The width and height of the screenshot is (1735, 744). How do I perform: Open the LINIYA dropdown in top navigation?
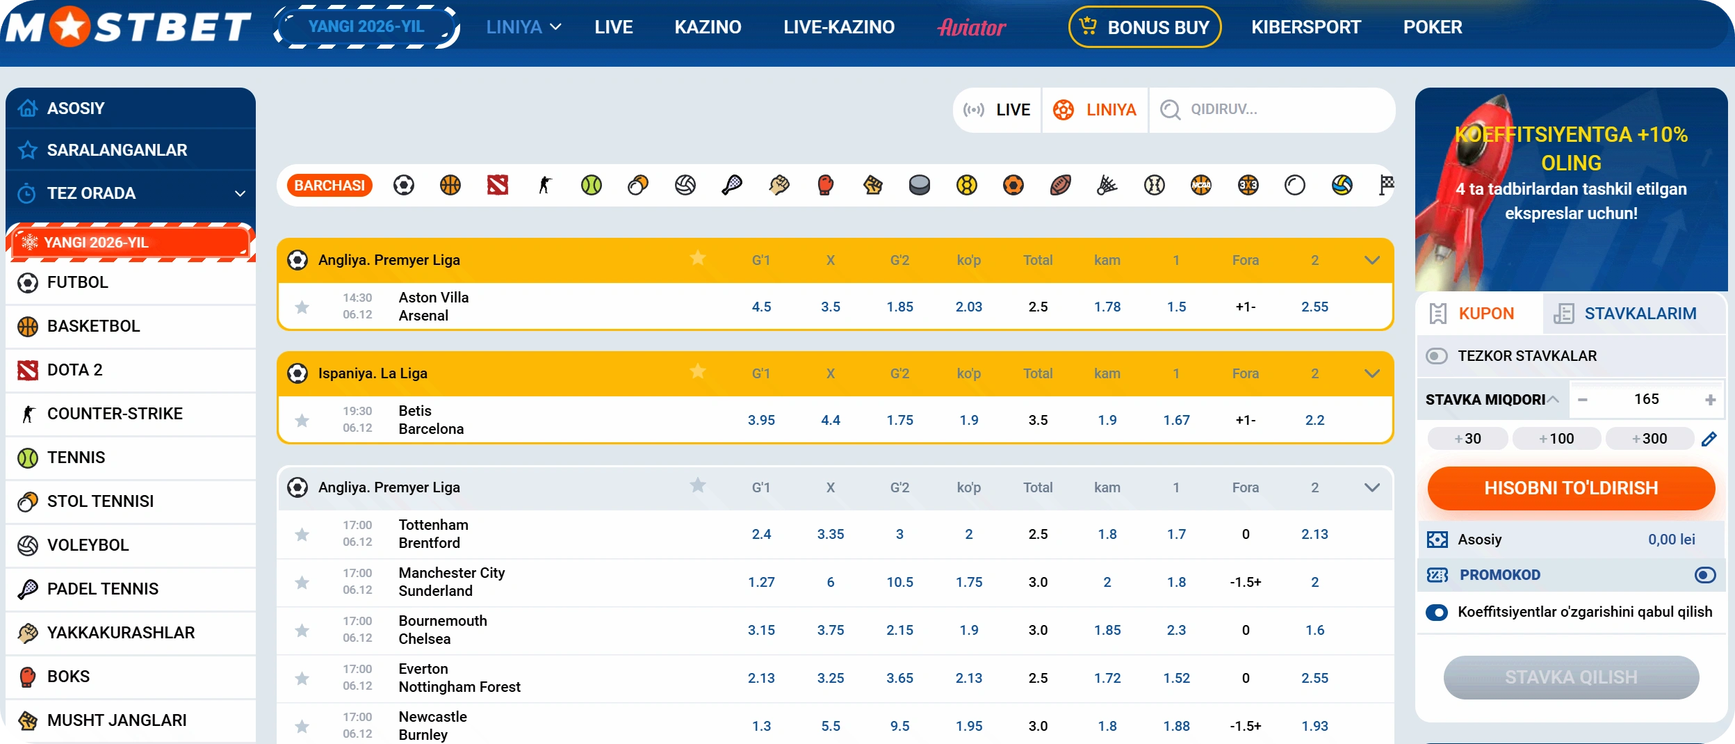[523, 27]
